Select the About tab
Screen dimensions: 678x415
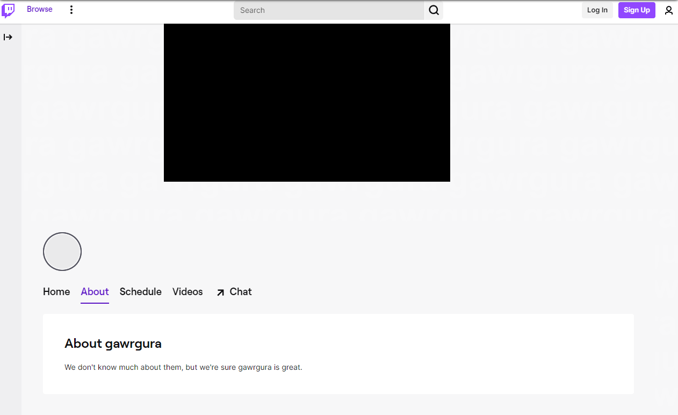click(95, 292)
